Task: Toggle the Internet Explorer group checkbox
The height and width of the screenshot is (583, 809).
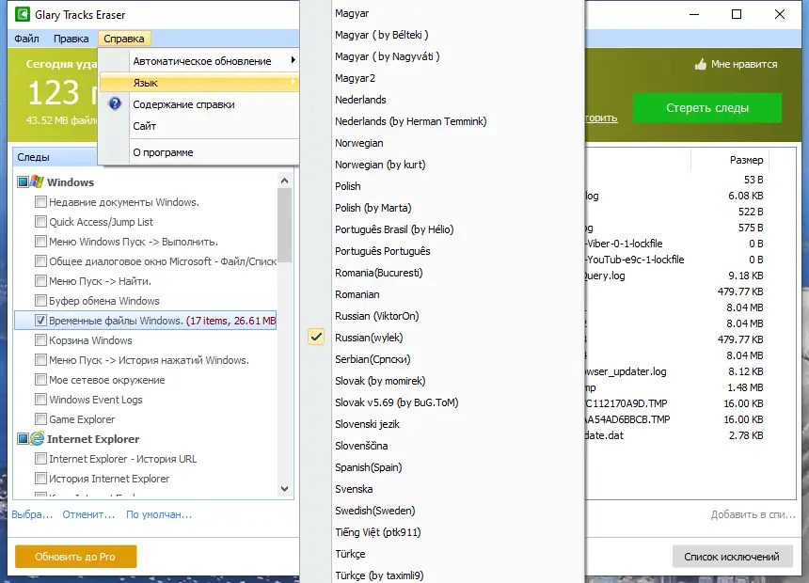Action: 23,438
